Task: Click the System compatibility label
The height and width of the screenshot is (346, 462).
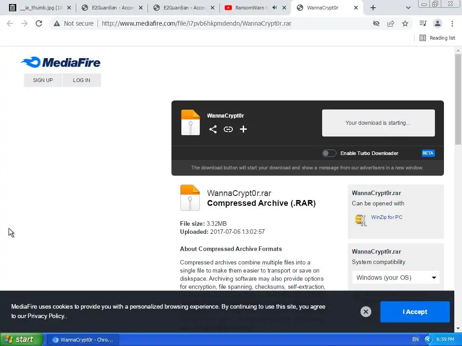Action: click(379, 262)
